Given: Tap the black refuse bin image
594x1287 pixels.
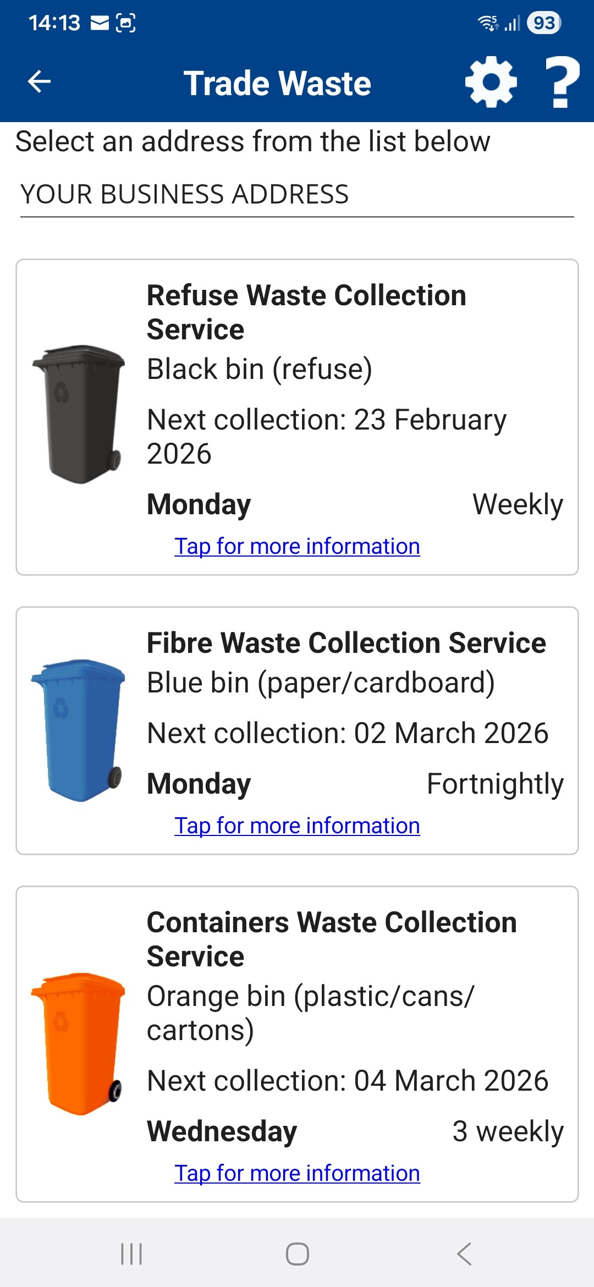Looking at the screenshot, I should (79, 414).
